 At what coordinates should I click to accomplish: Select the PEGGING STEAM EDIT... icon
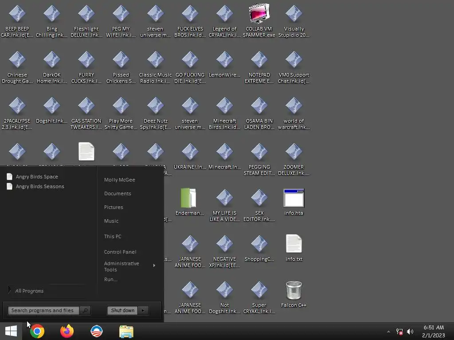259,159
